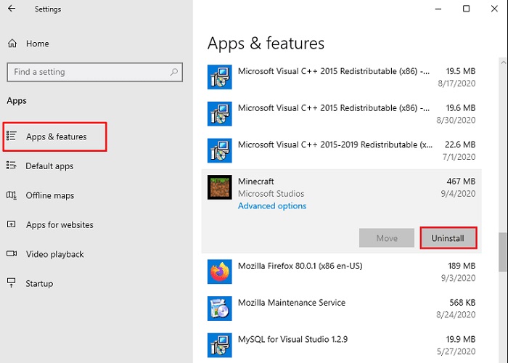508x363 pixels.
Task: Close the Settings window
Action: [x=494, y=9]
